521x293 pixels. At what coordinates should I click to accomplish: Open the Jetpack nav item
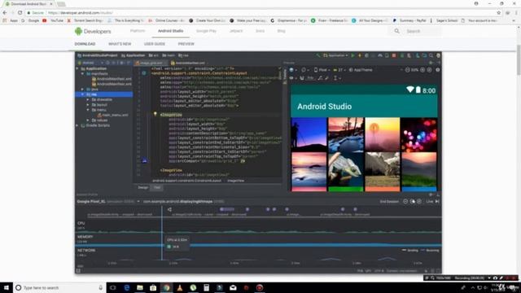pos(236,31)
